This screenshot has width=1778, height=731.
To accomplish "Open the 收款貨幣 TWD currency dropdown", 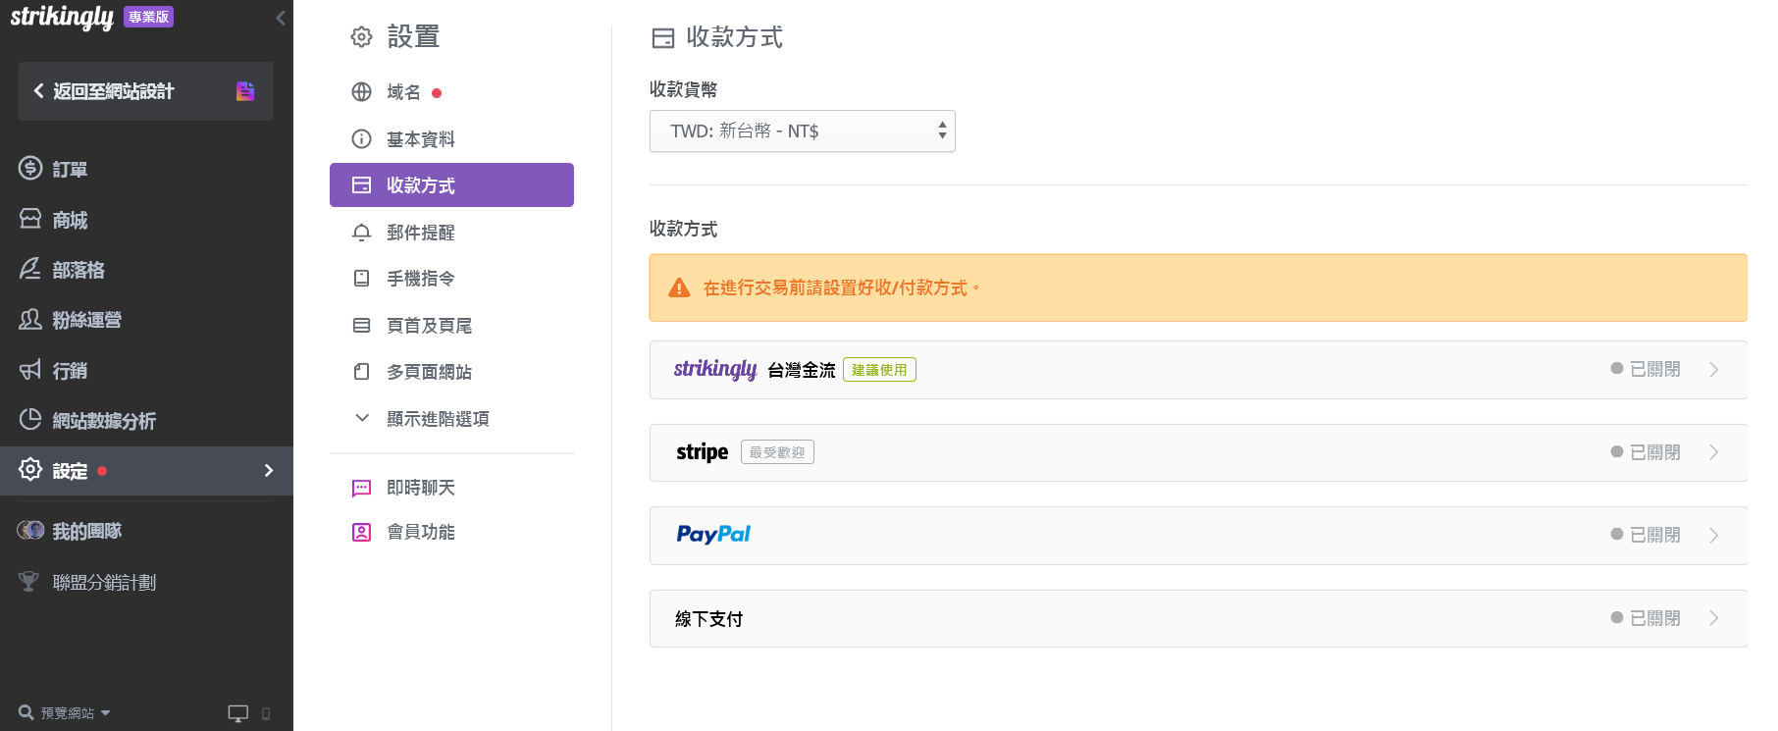I will [x=803, y=131].
